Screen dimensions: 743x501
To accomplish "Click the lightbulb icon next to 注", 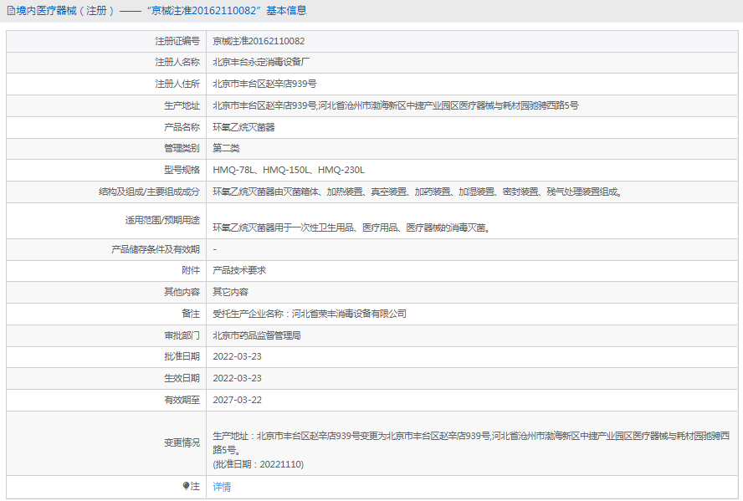I will click(x=186, y=486).
